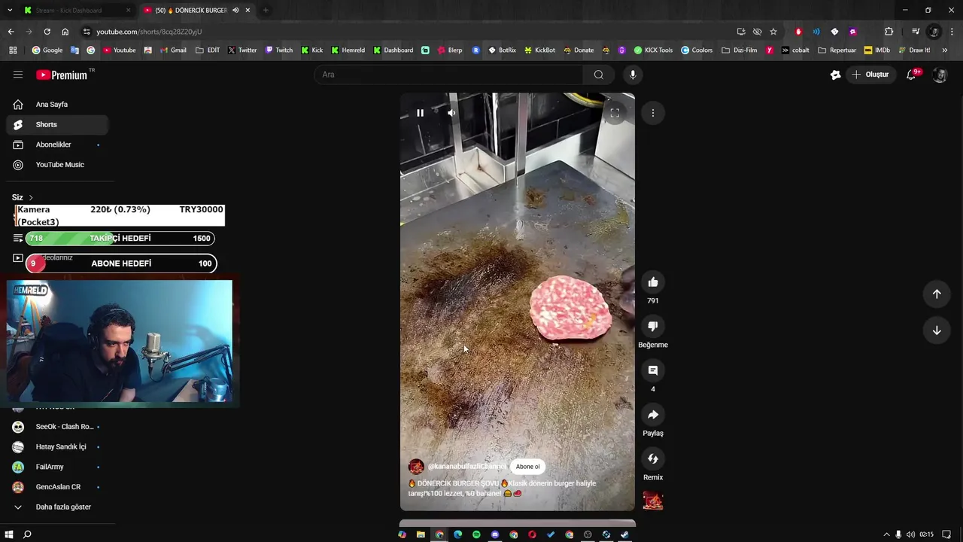963x542 pixels.
Task: Open the Hatay Sandık İçi channel
Action: coord(56,446)
